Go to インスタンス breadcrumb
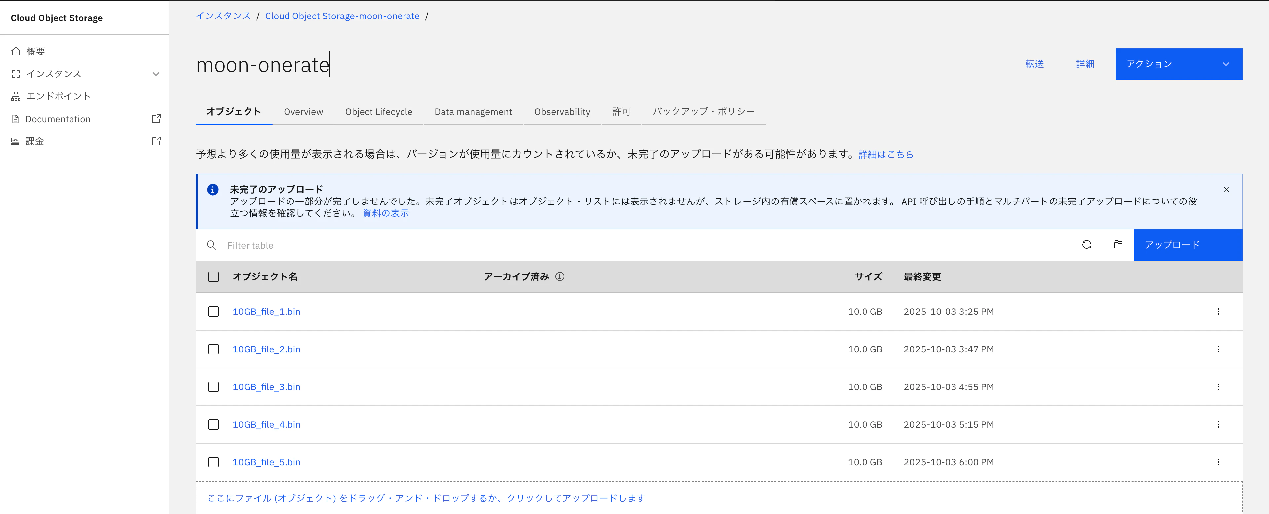 (x=223, y=16)
